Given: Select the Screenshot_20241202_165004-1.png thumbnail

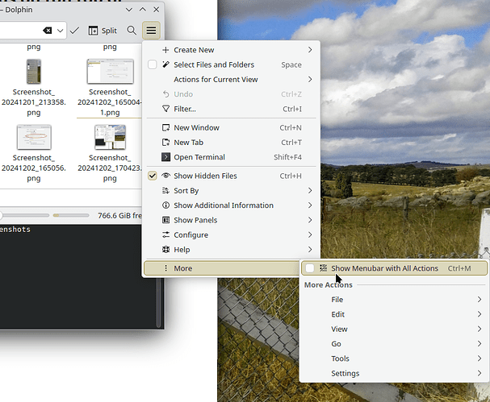Looking at the screenshot, I should point(110,72).
